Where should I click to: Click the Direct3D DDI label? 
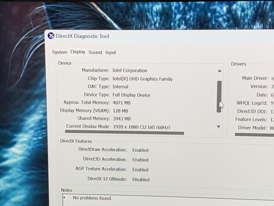252,111
